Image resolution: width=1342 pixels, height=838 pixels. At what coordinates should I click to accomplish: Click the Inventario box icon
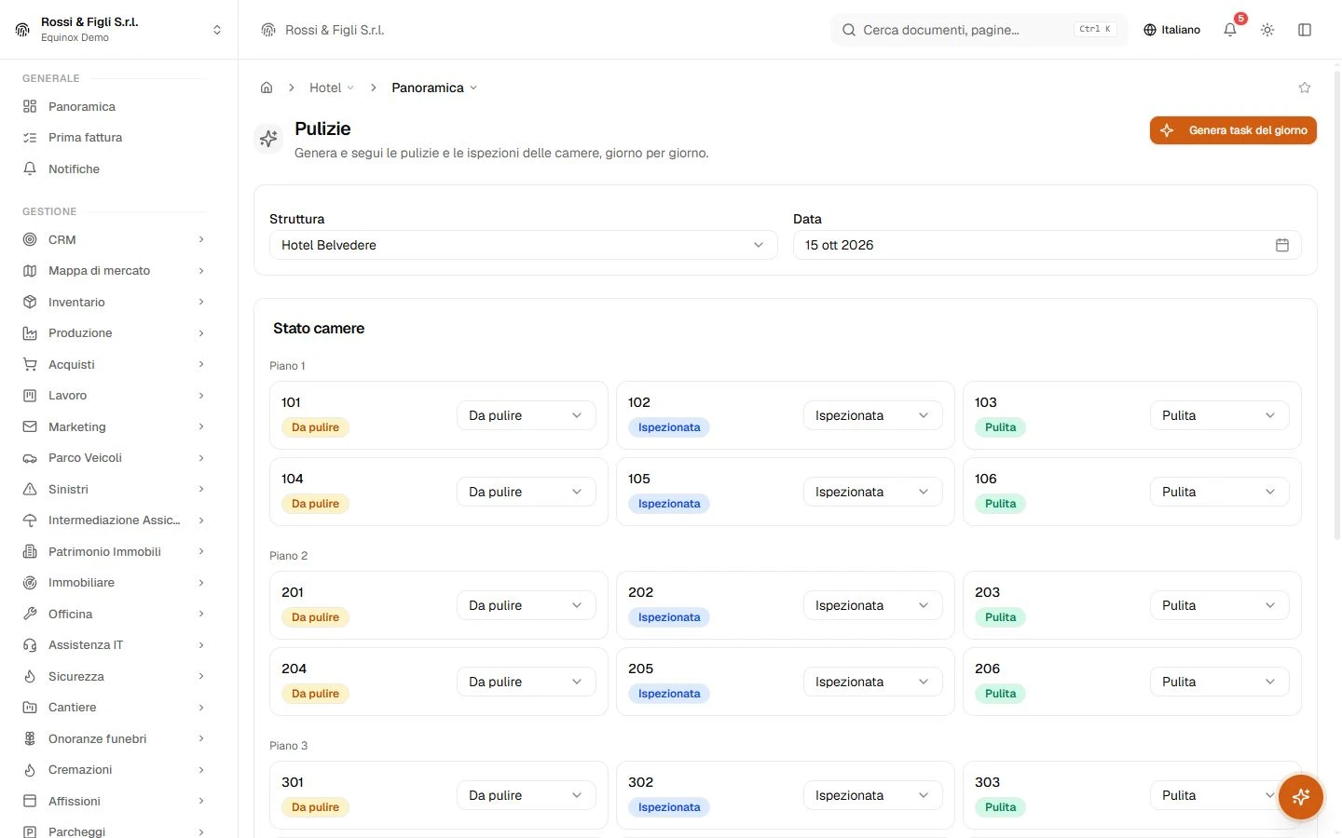tap(30, 302)
